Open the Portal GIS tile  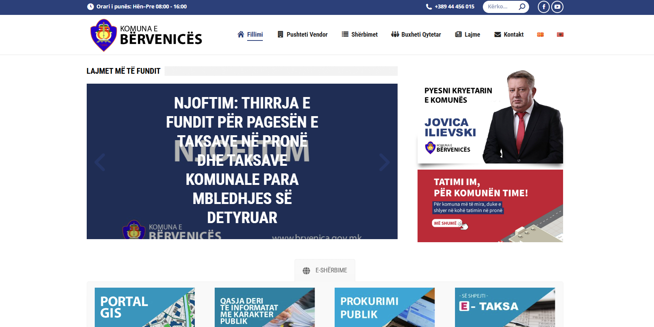point(144,307)
